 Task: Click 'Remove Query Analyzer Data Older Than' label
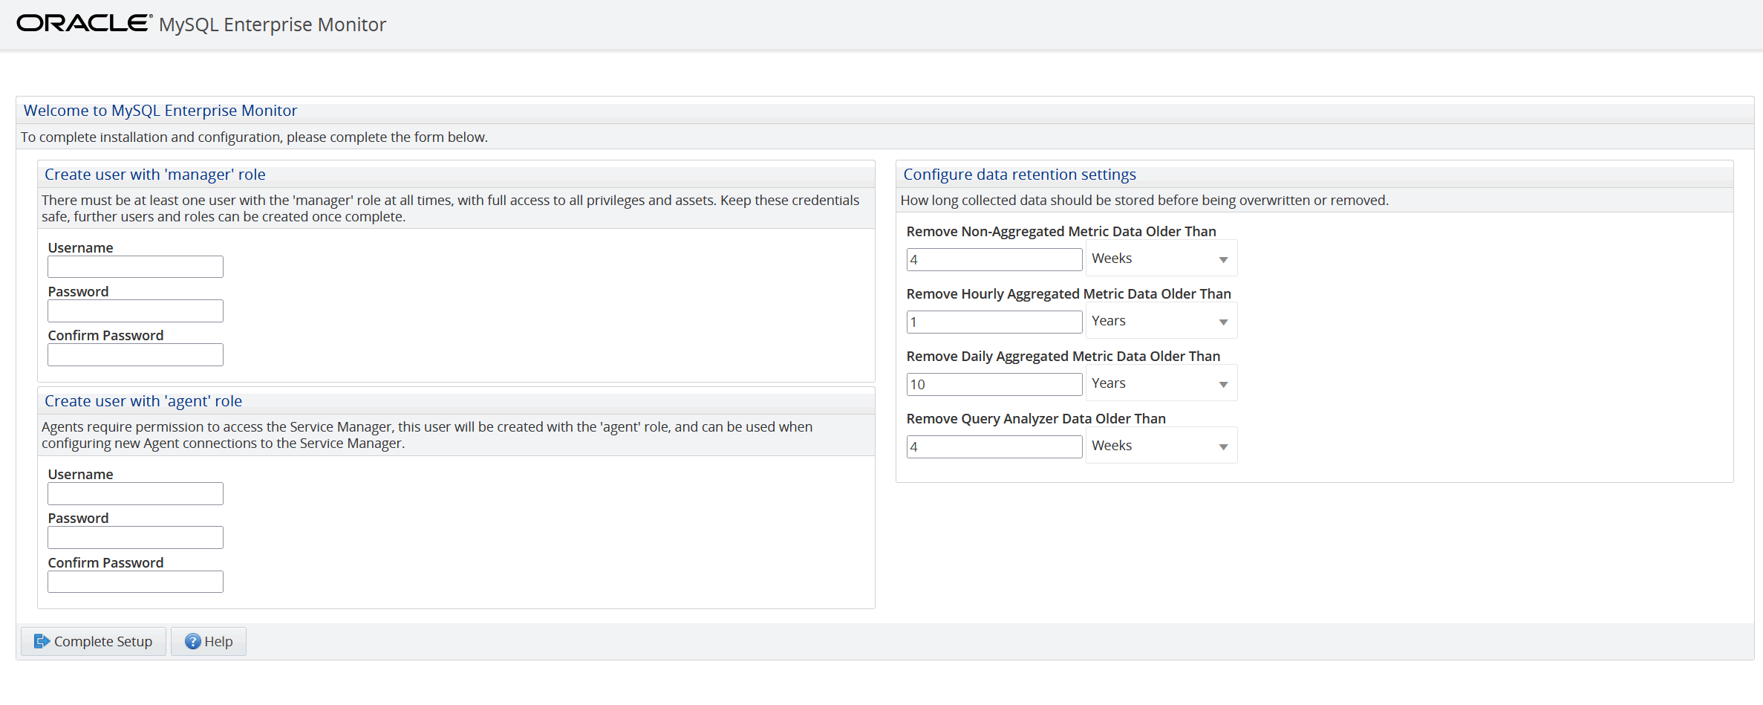point(1036,419)
